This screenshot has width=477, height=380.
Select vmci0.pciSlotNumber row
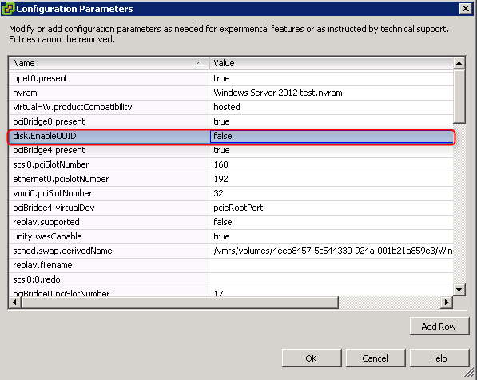(109, 193)
